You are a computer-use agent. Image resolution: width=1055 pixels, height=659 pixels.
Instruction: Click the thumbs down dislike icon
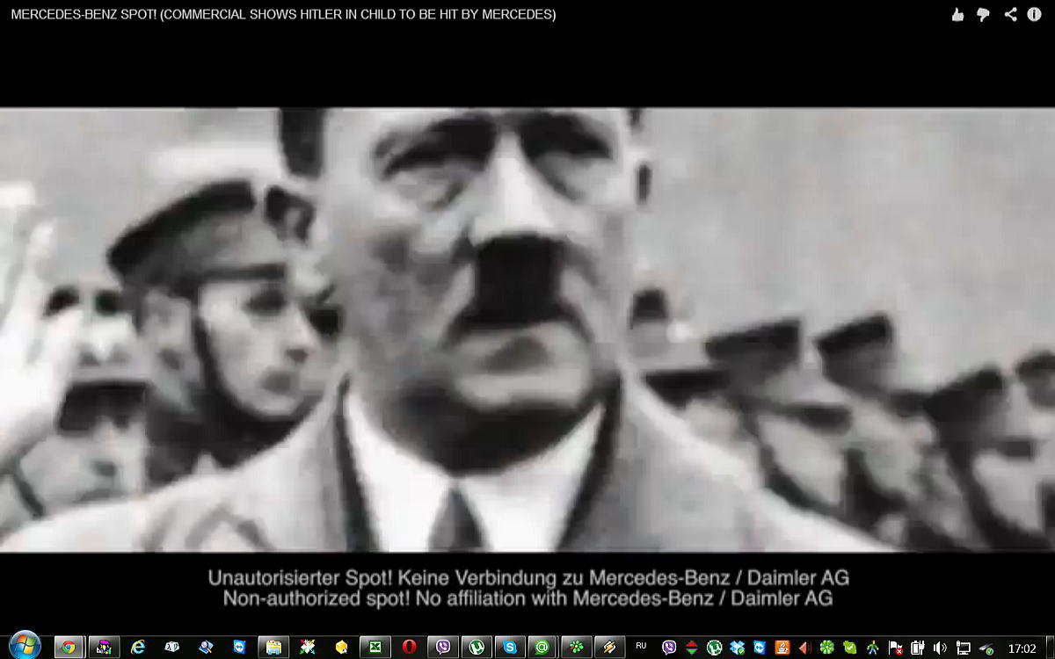tap(983, 14)
